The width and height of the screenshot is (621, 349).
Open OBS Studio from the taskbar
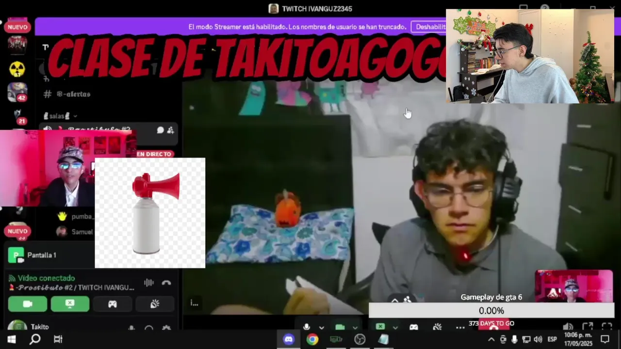pos(360,339)
